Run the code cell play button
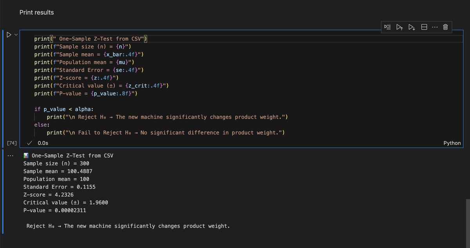Viewport: 470px width, 248px height. tap(9, 34)
